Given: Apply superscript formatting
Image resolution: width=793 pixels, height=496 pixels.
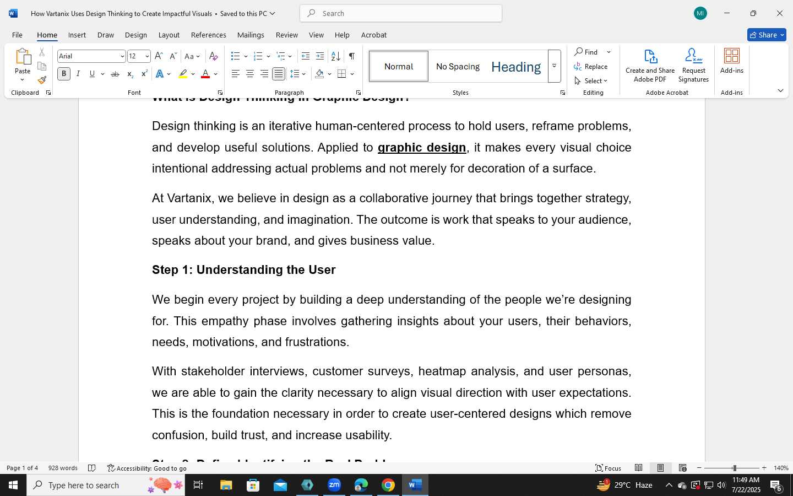Looking at the screenshot, I should pyautogui.click(x=144, y=74).
